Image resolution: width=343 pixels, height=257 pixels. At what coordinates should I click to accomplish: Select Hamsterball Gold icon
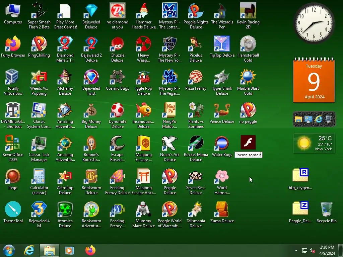pos(248,44)
